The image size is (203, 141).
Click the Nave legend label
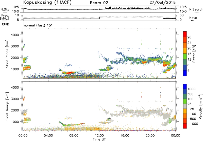pyautogui.click(x=193, y=18)
